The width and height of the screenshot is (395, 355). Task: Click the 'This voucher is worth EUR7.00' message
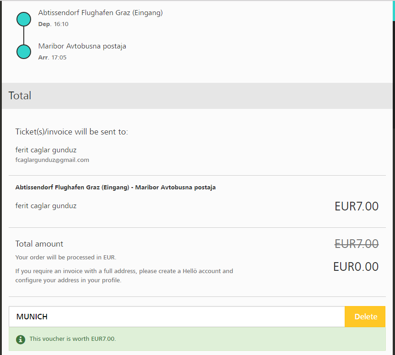point(73,339)
